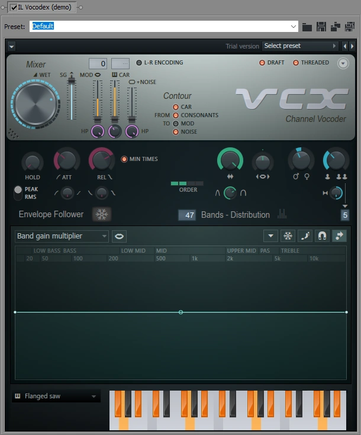Click the unison order value box 5
The height and width of the screenshot is (435, 361).
click(x=345, y=215)
